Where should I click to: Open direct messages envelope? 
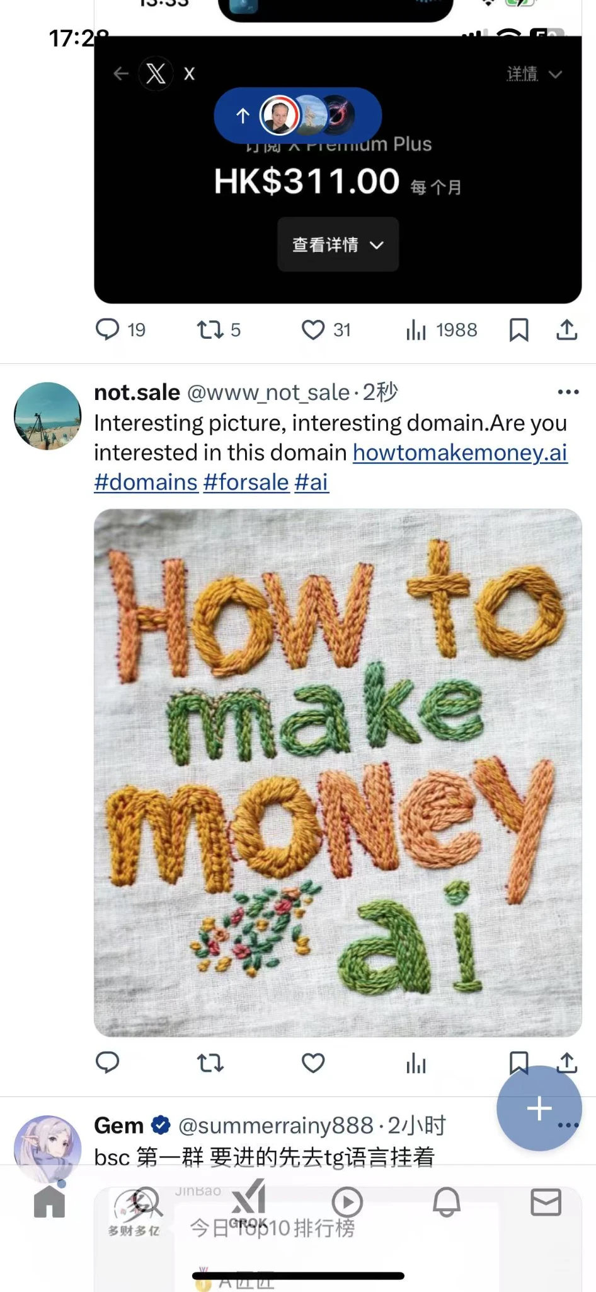click(x=546, y=1202)
